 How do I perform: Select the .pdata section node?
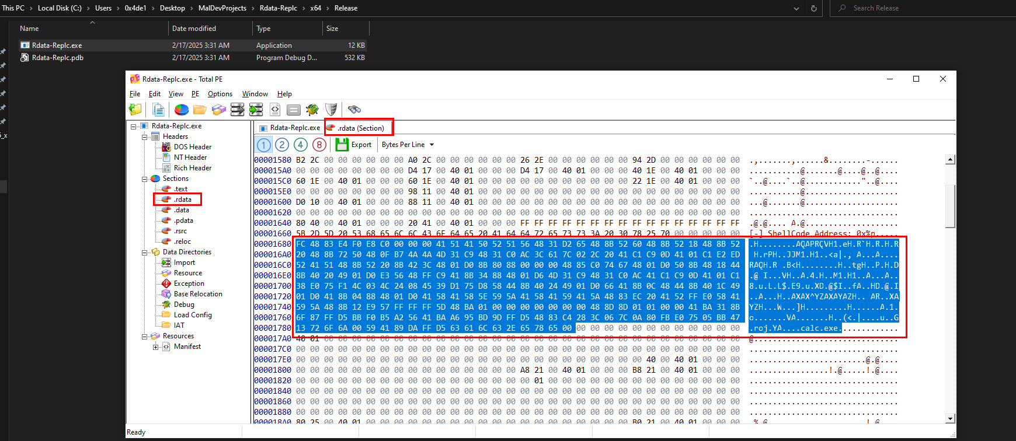[x=183, y=220]
